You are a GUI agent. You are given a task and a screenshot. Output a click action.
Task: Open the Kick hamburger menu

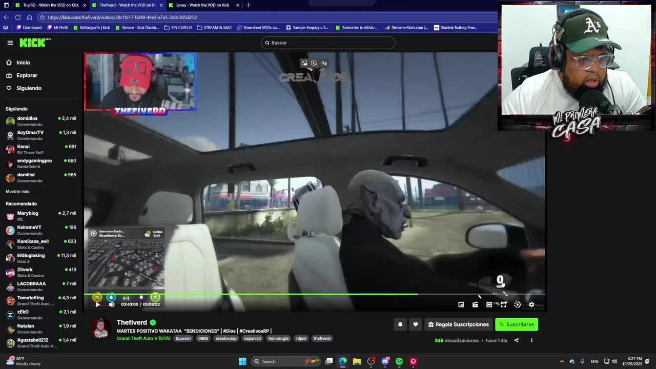10,43
